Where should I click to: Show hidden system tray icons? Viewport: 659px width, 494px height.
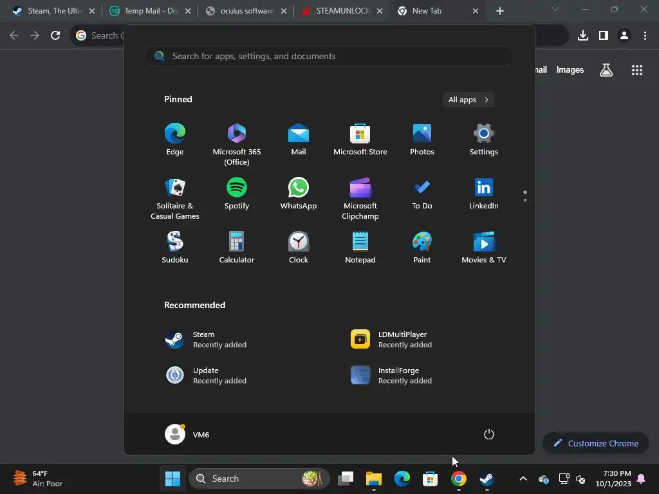[x=523, y=479]
